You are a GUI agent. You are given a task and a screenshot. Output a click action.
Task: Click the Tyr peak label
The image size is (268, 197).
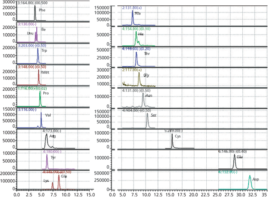53,157
